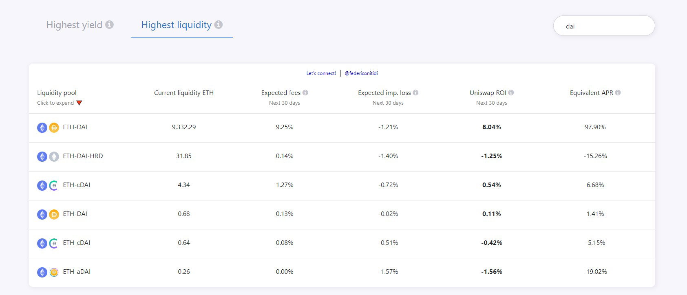
Task: Switch to the Highest yield tab
Action: (74, 25)
